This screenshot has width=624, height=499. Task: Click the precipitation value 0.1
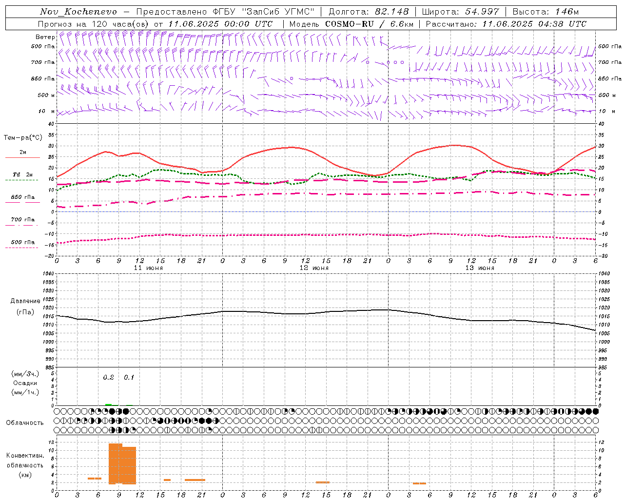coord(129,378)
